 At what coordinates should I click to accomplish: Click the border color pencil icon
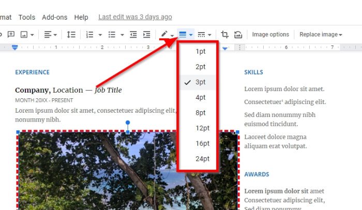(x=164, y=34)
